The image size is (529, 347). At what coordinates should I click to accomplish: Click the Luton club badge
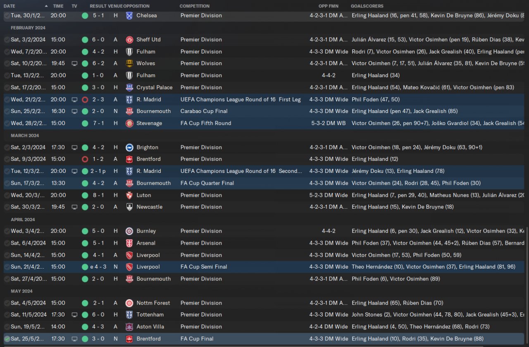pyautogui.click(x=129, y=195)
